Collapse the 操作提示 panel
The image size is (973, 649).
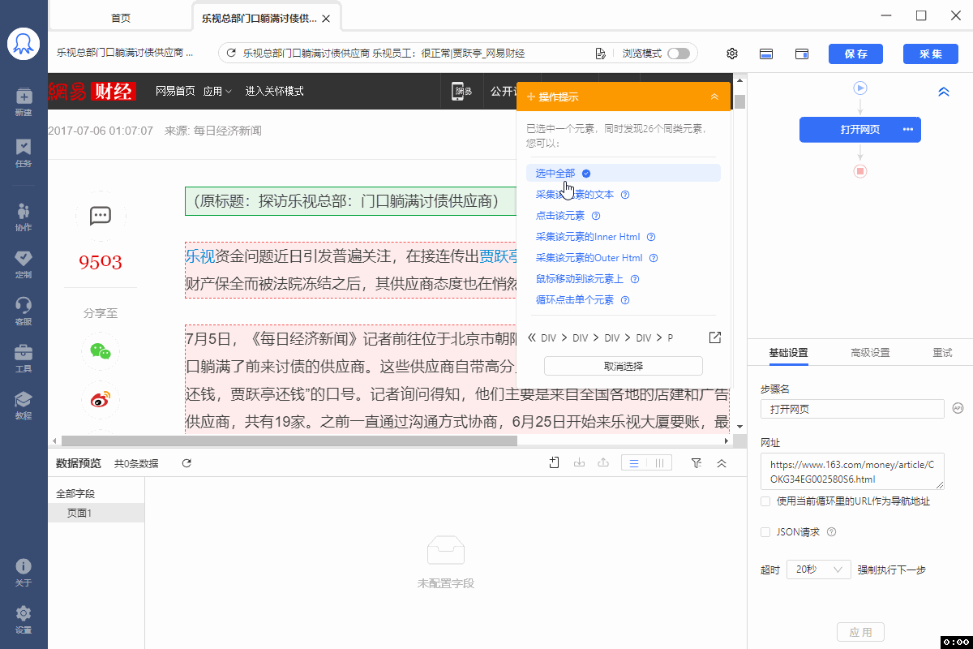714,97
